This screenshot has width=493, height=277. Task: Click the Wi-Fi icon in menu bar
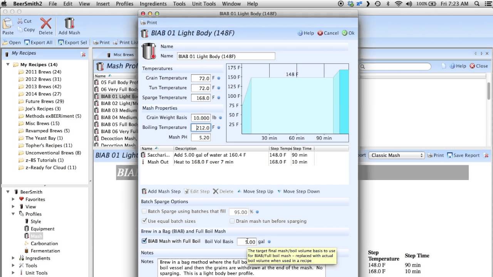pyautogui.click(x=398, y=4)
